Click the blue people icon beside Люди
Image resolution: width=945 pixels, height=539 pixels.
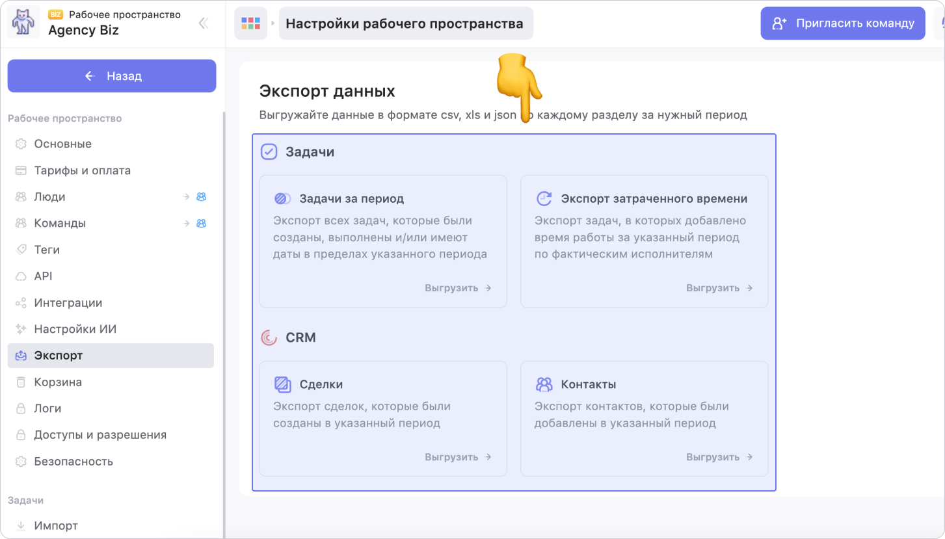pyautogui.click(x=202, y=197)
